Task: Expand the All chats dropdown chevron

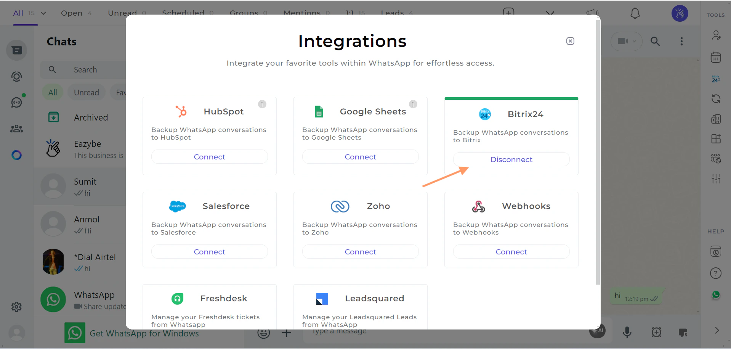Action: 43,13
